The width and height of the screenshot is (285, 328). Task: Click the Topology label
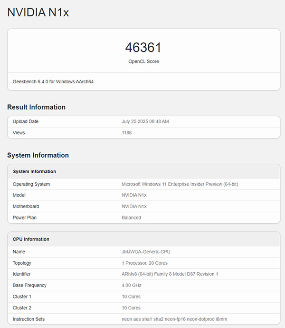click(x=22, y=263)
